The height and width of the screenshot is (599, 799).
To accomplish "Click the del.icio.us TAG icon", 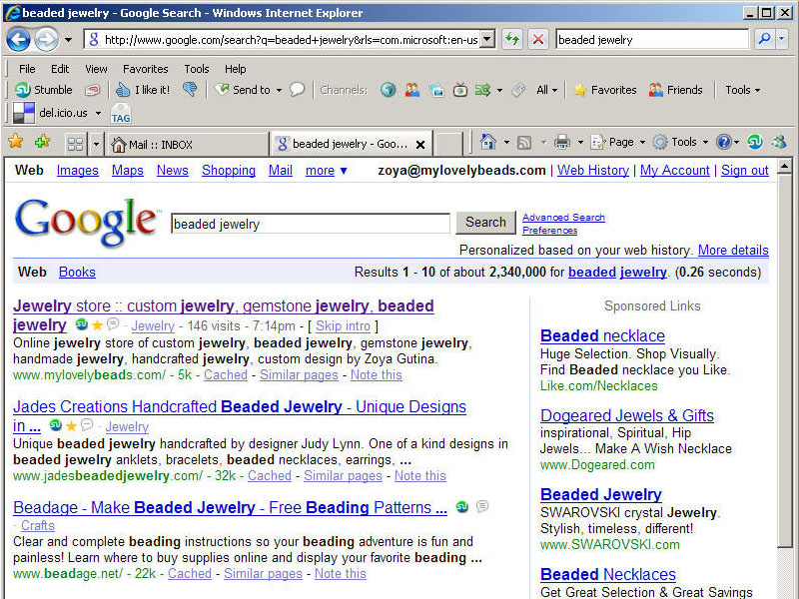I will click(121, 114).
